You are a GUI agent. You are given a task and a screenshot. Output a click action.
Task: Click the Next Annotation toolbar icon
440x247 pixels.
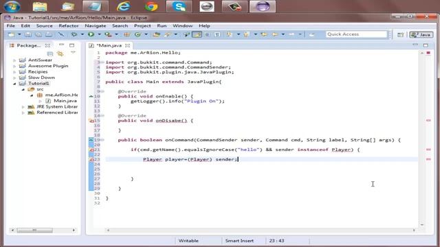pos(230,34)
